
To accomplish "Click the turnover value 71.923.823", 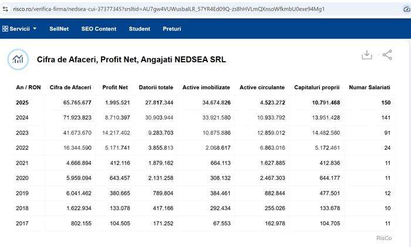I will [78, 117].
